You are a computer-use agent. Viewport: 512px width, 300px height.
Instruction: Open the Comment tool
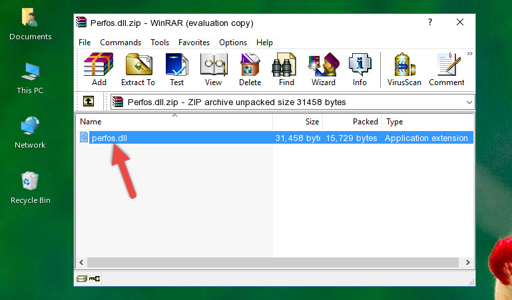(446, 69)
